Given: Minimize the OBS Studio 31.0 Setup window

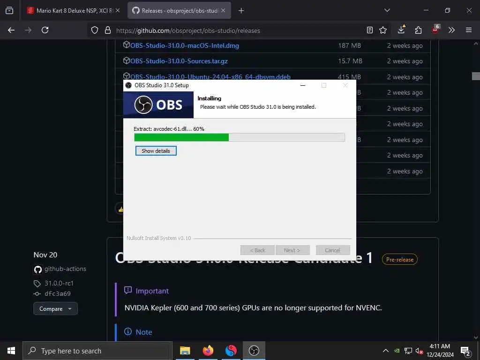Looking at the screenshot, I should coord(303,85).
